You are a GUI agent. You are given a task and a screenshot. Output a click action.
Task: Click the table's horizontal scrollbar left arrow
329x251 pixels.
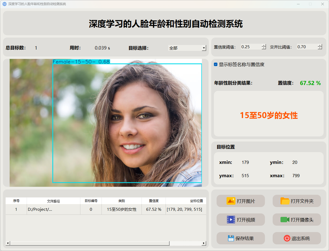point(8,243)
